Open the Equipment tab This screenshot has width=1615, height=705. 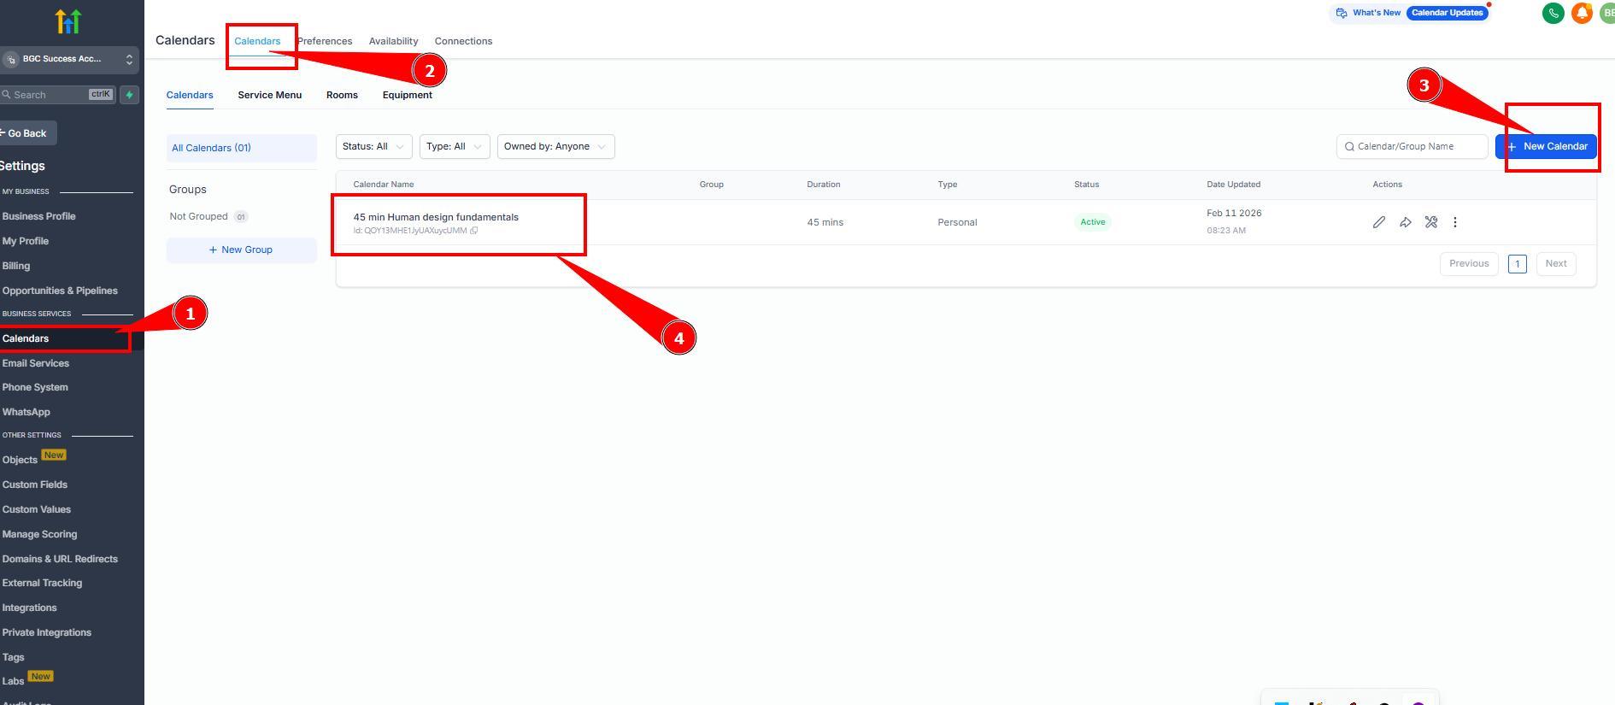(407, 95)
